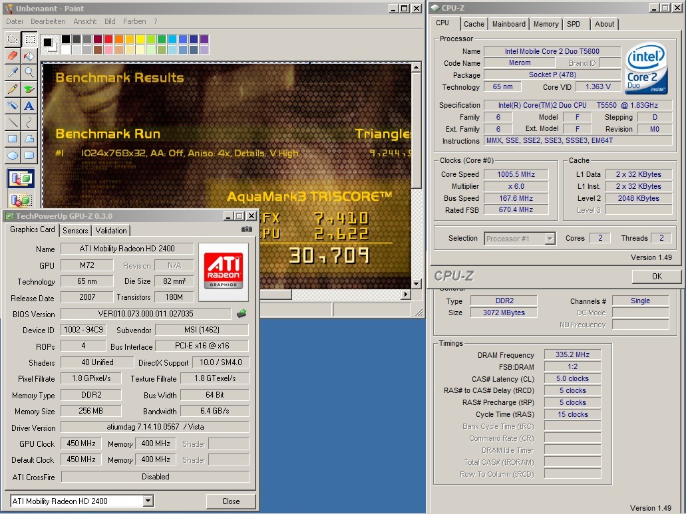Pick the white color swatch in Paint
Viewport: 686px width, 514px height.
(x=66, y=49)
